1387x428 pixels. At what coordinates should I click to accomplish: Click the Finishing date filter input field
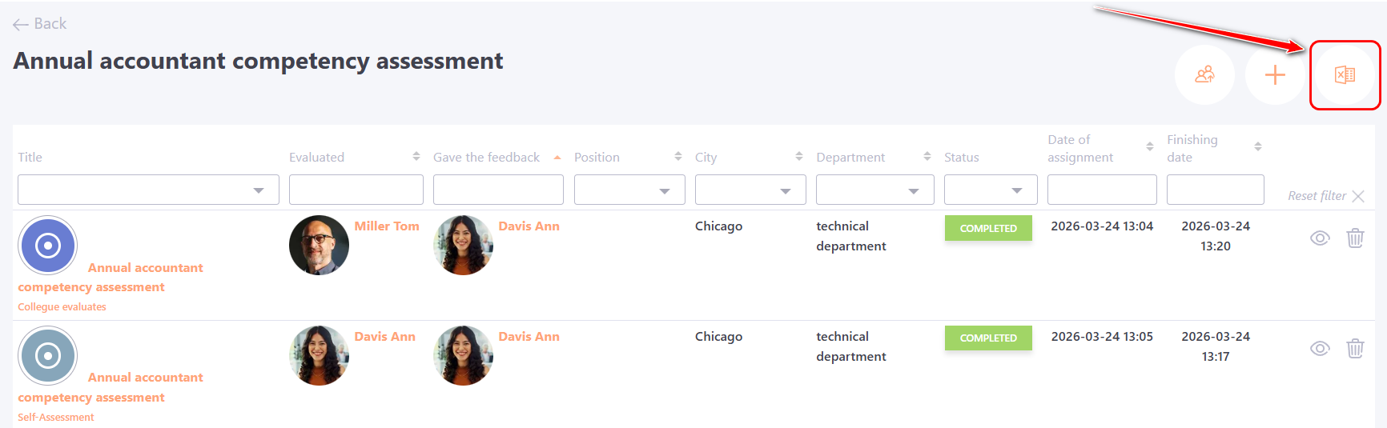point(1215,190)
